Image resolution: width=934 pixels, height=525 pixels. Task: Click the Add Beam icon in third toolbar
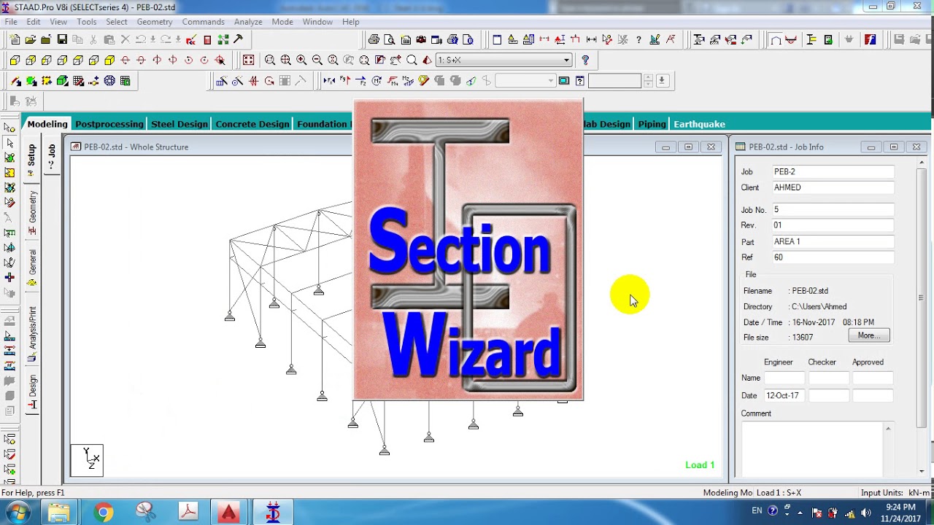pos(15,81)
